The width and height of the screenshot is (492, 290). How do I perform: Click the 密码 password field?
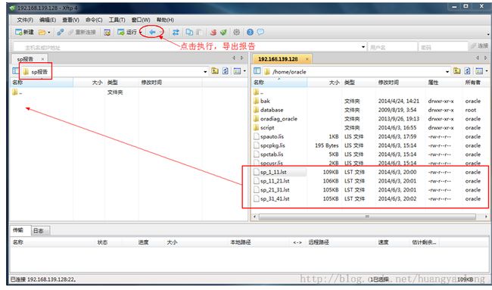(x=443, y=47)
